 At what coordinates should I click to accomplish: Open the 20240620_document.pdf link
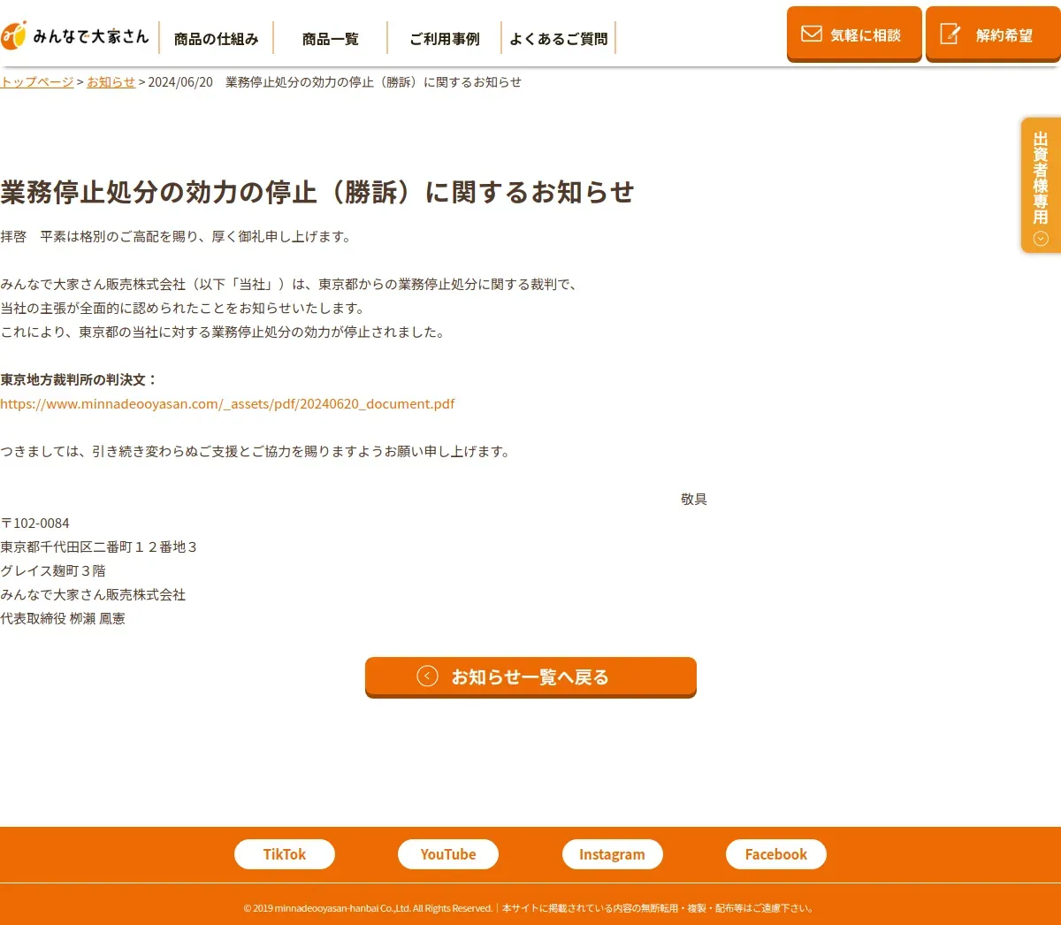pyautogui.click(x=227, y=403)
